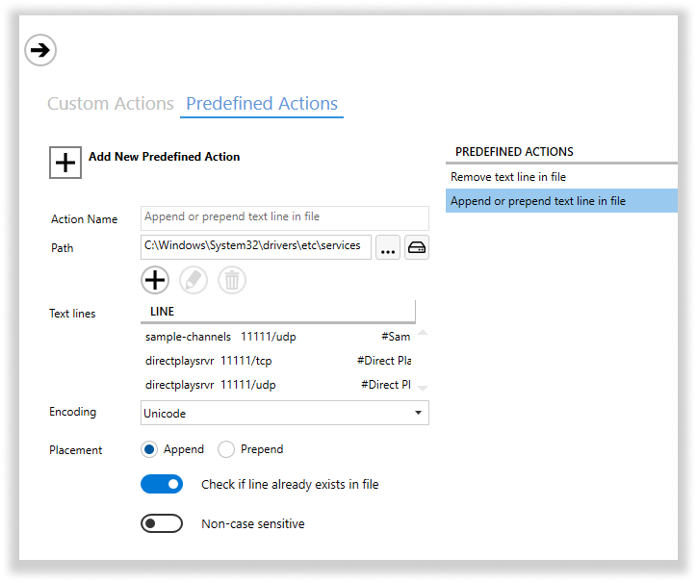
Task: Click the Add New Predefined Action plus icon
Action: click(x=65, y=163)
